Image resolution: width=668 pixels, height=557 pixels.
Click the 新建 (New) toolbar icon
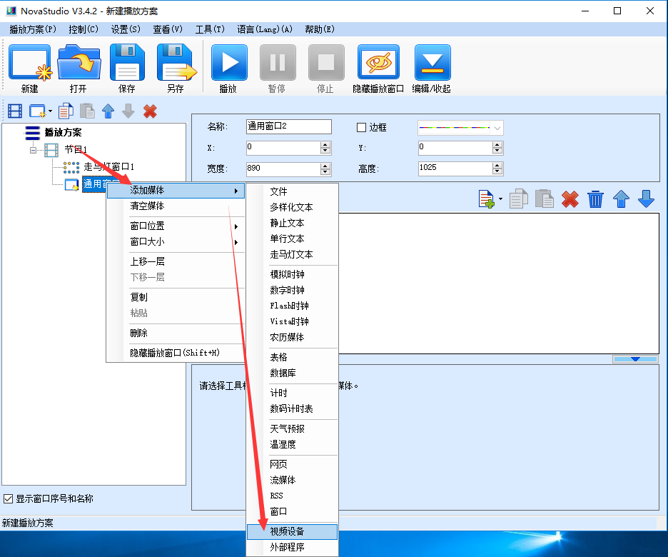29,64
